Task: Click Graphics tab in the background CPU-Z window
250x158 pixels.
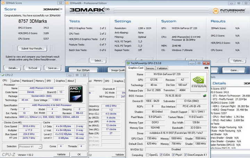Action: point(119,81)
